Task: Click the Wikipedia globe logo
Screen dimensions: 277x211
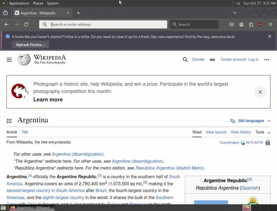Action: click(x=24, y=59)
